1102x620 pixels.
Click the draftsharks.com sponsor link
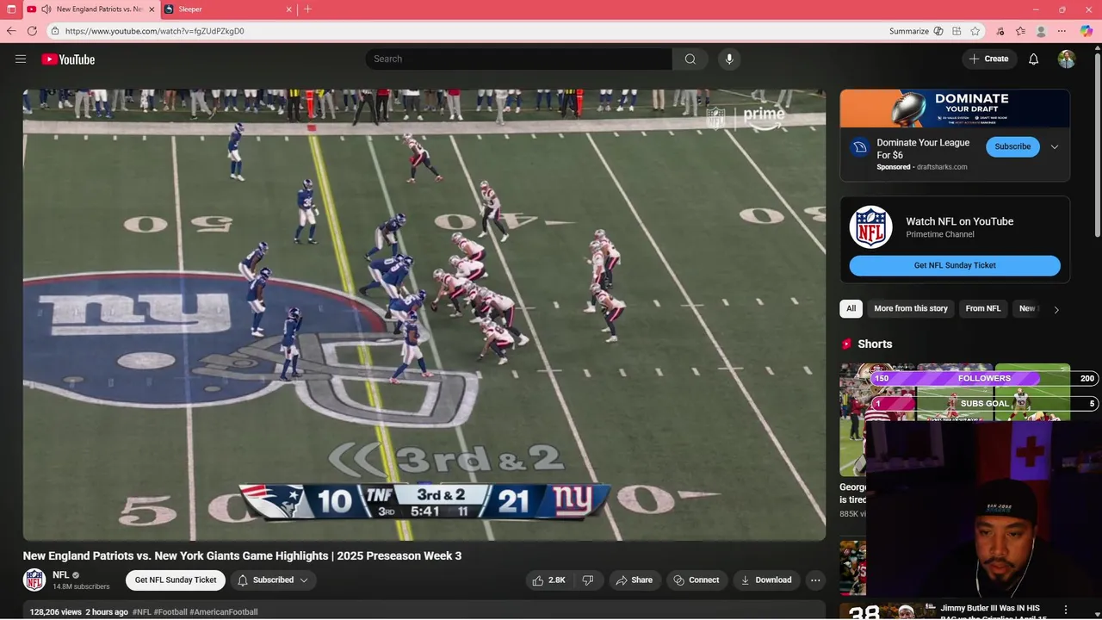point(942,167)
